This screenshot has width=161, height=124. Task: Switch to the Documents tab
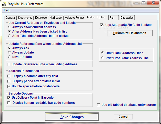[x=25, y=18]
